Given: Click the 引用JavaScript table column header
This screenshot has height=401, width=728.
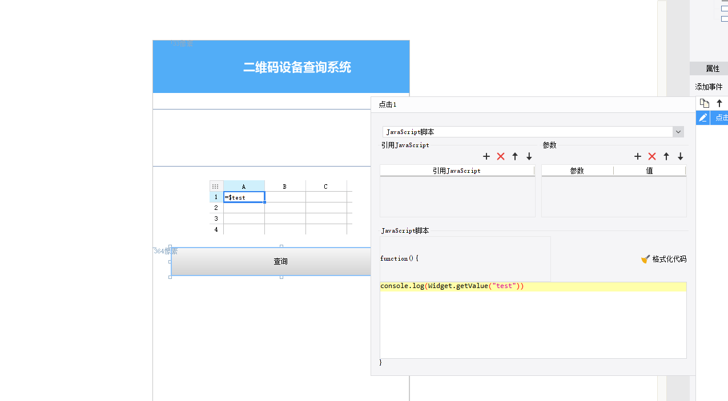Looking at the screenshot, I should tap(457, 171).
